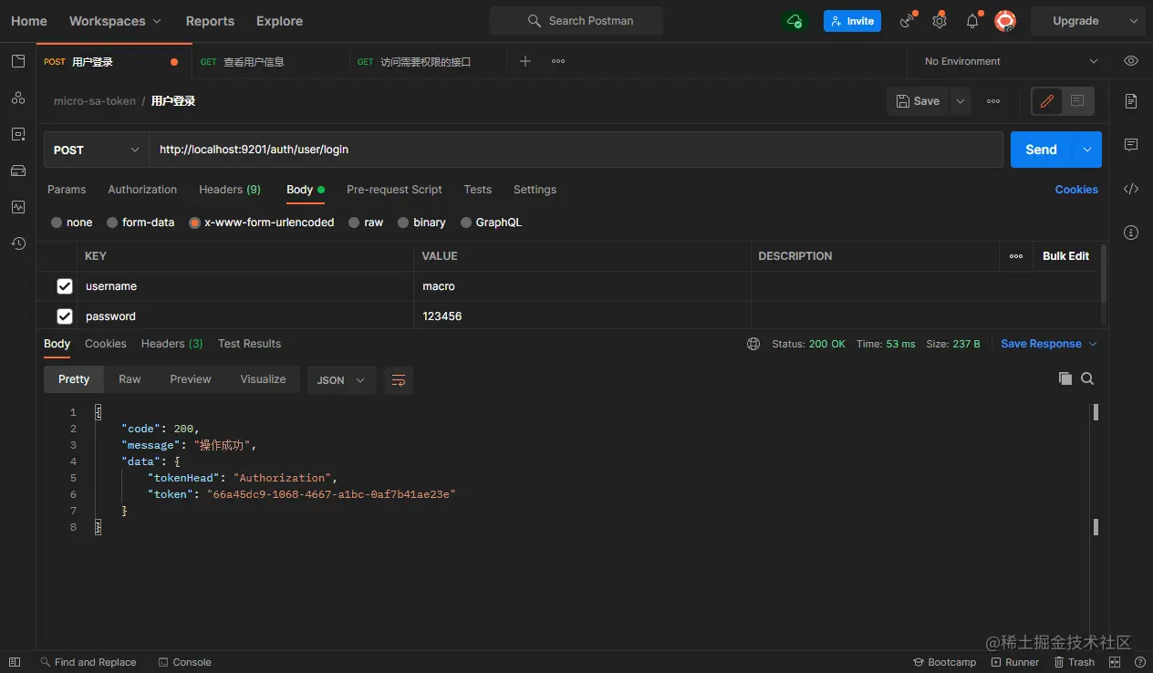1153x673 pixels.
Task: Open the No Environment selector
Action: (1012, 61)
